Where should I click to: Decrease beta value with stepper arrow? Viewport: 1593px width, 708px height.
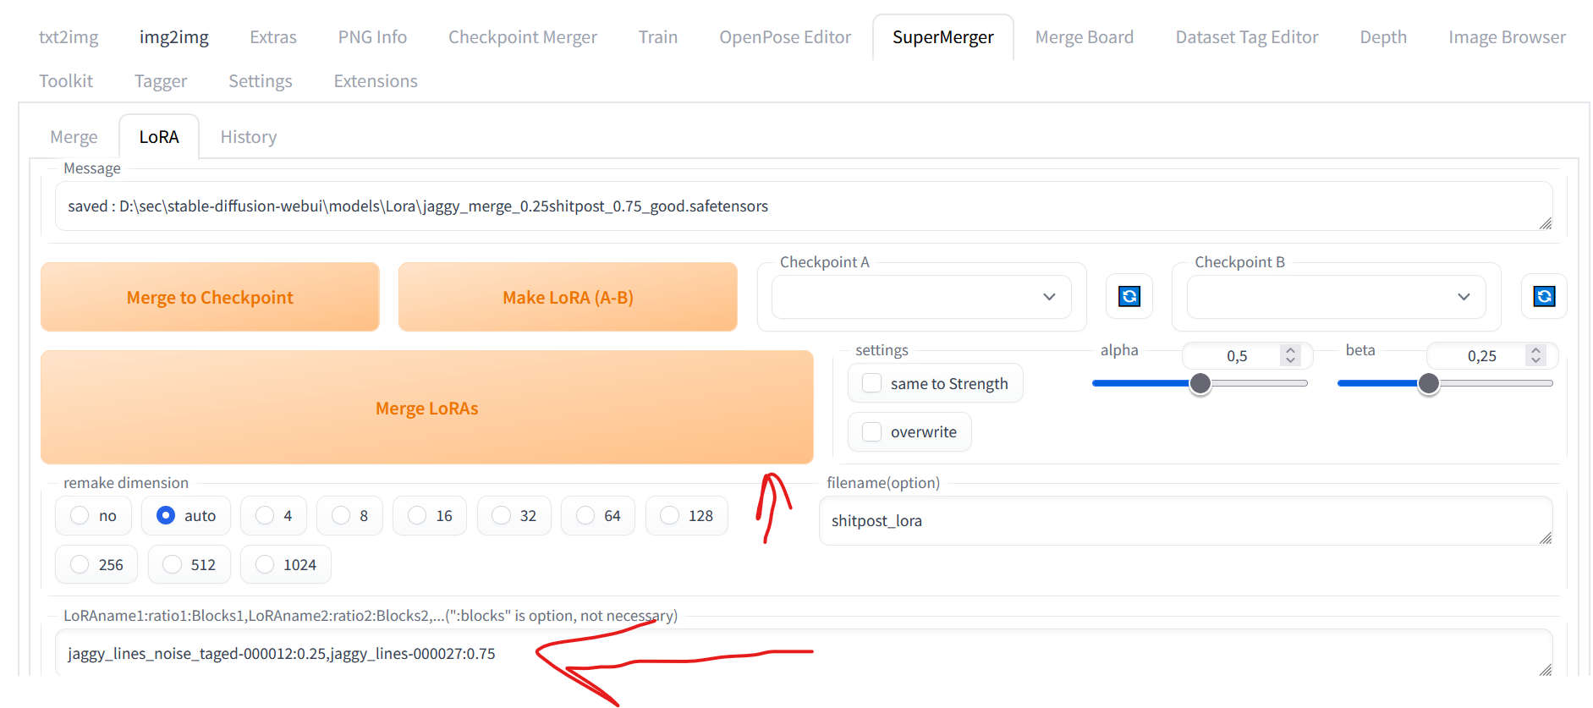coord(1535,361)
